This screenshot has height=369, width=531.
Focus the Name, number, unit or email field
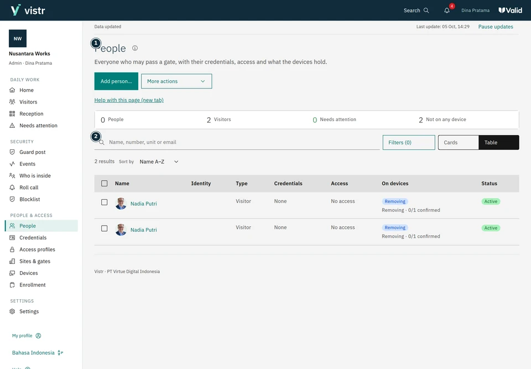point(237,142)
